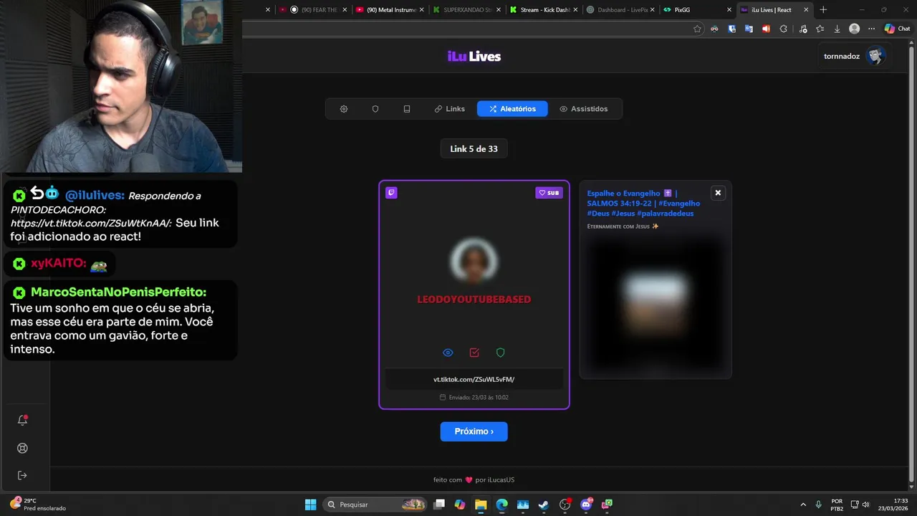Open Windows Start menu
This screenshot has width=917, height=516.
pos(310,505)
